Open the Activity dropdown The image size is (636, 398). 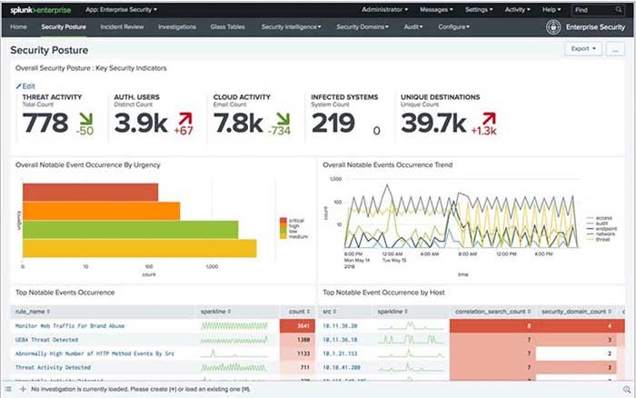518,9
